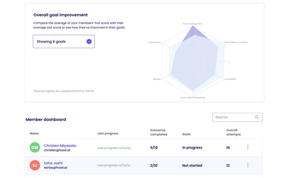Viewport: 286px width, 178px height.
Task: Open Esha Joshi's member profile link
Action: (x=53, y=163)
